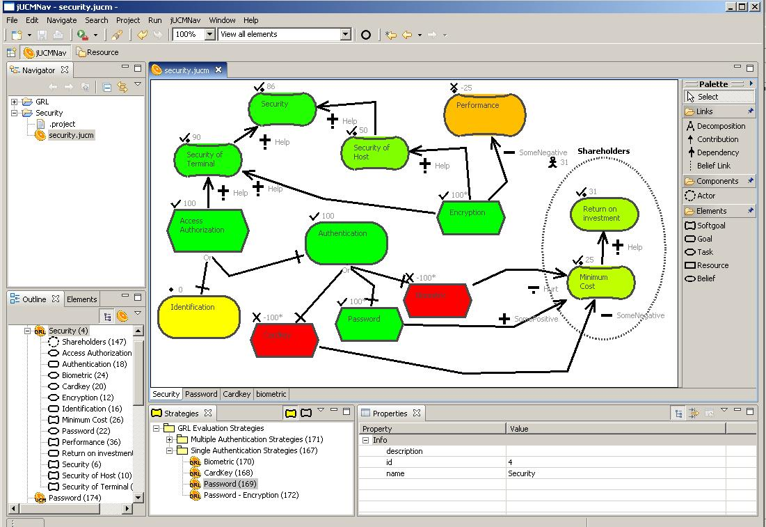Expand Multiple Authentication Strategies node
The image size is (766, 527).
170,439
